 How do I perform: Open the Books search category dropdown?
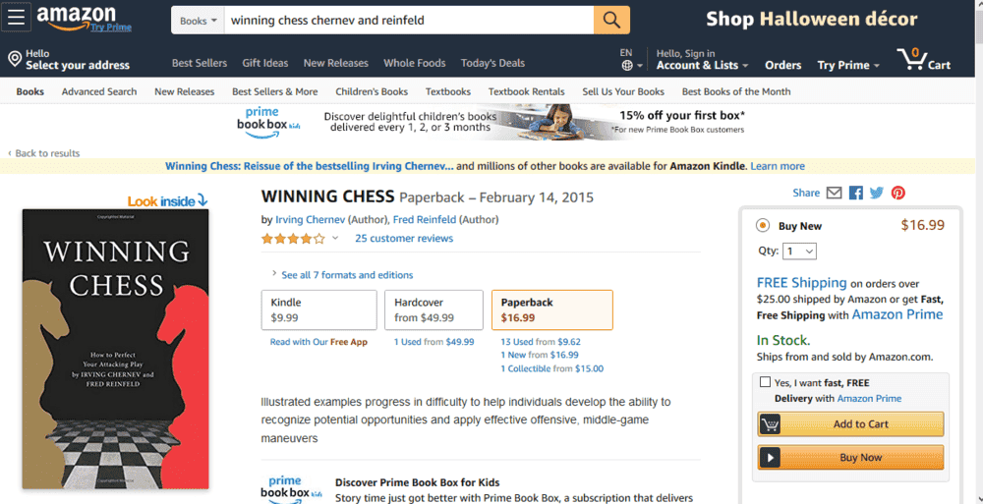[x=198, y=21]
